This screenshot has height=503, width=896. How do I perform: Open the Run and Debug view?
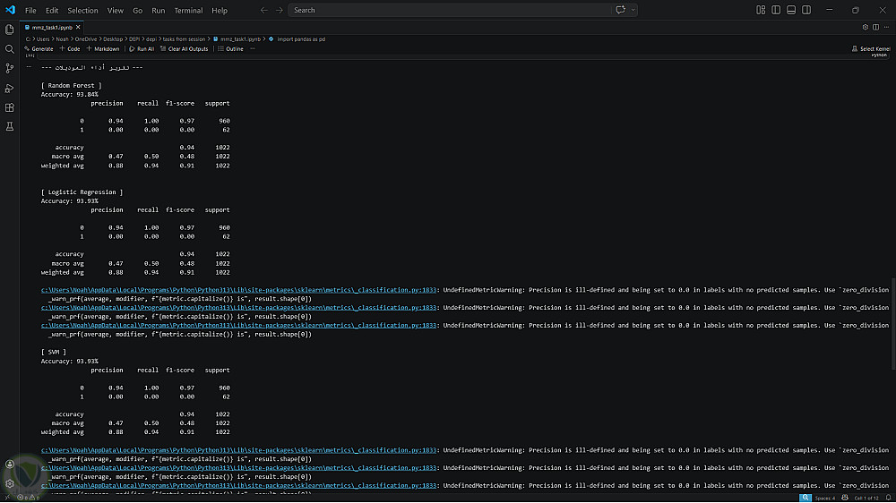(x=10, y=89)
